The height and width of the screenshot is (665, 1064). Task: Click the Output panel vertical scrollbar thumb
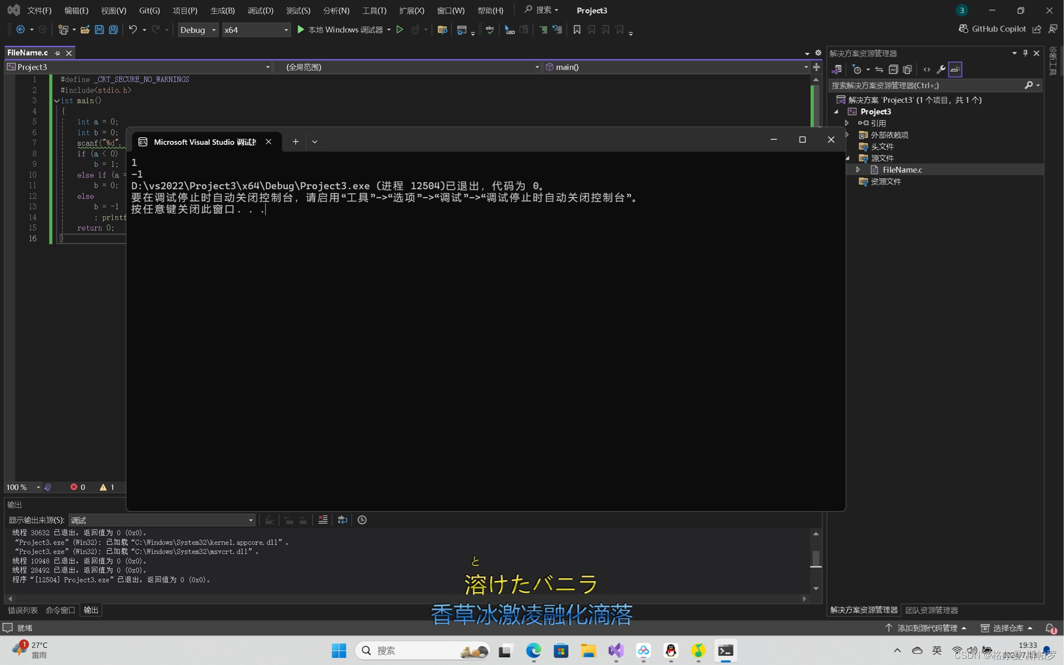coord(816,559)
